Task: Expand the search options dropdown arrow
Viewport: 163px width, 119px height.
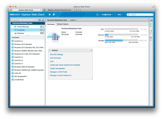Action: coord(152,15)
